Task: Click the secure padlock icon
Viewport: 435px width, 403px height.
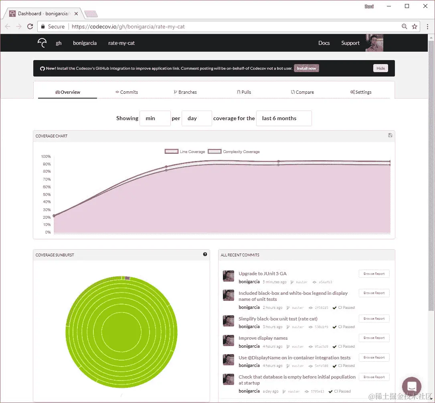Action: (43, 26)
